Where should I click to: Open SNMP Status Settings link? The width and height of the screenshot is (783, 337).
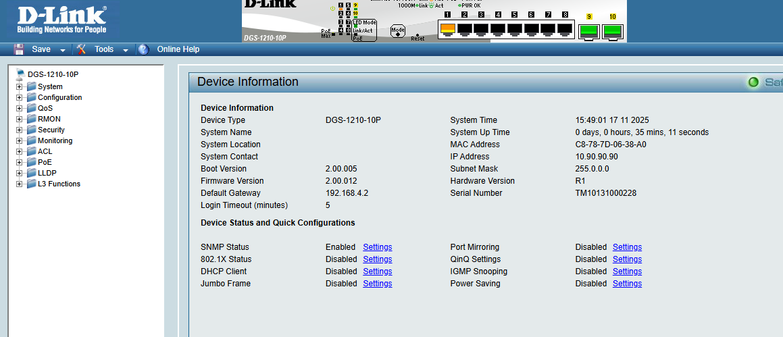pyautogui.click(x=377, y=247)
